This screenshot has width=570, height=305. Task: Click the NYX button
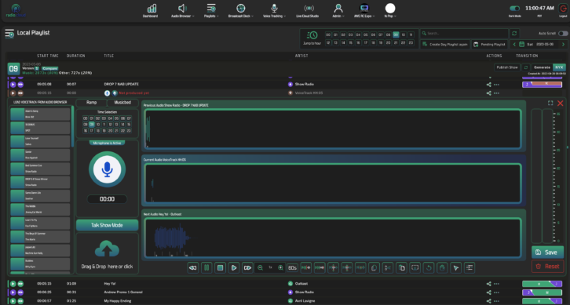(559, 67)
